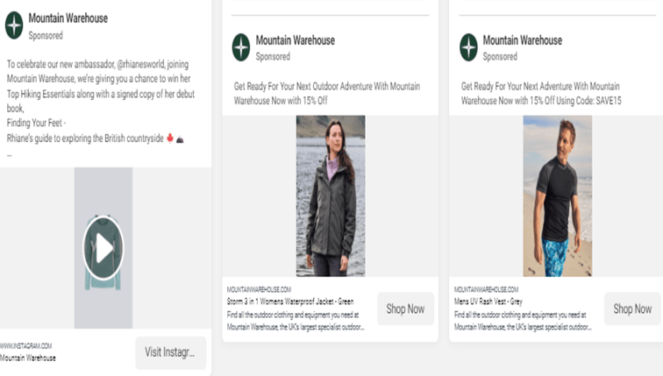Click Sponsored label in the jacket ad
The height and width of the screenshot is (376, 663).
[x=273, y=57]
